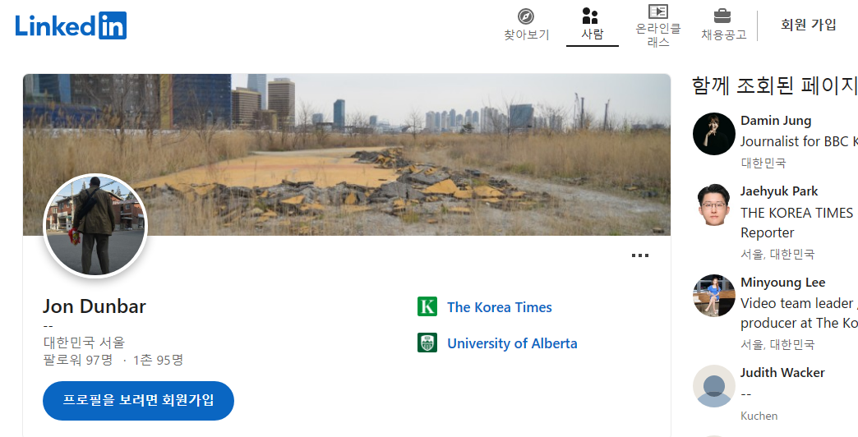Select the 사람 people icon

tap(592, 16)
